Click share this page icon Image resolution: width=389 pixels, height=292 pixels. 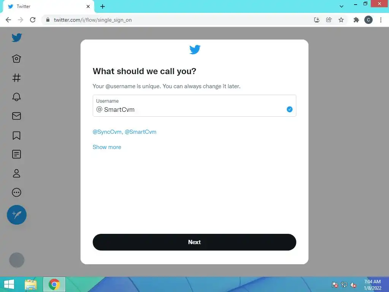point(329,20)
